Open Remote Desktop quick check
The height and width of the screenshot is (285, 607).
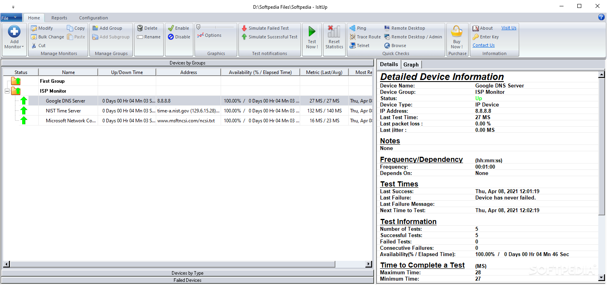[405, 28]
